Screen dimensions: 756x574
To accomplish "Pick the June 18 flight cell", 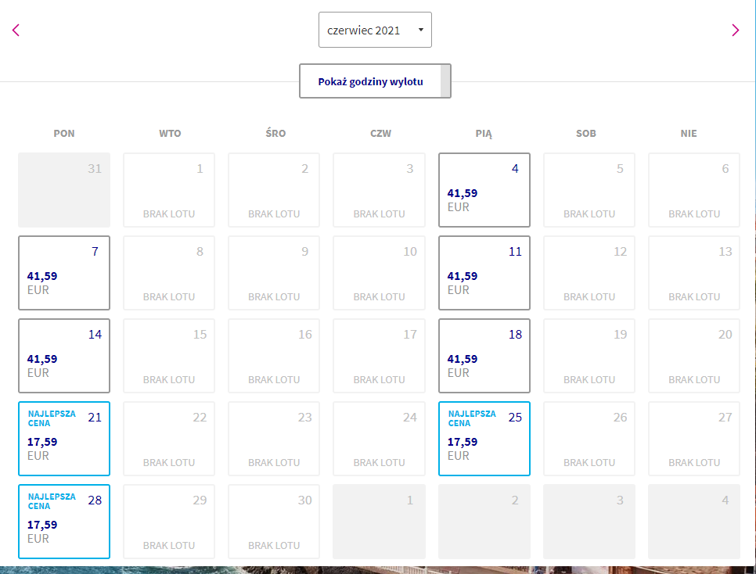I will pyautogui.click(x=484, y=356).
